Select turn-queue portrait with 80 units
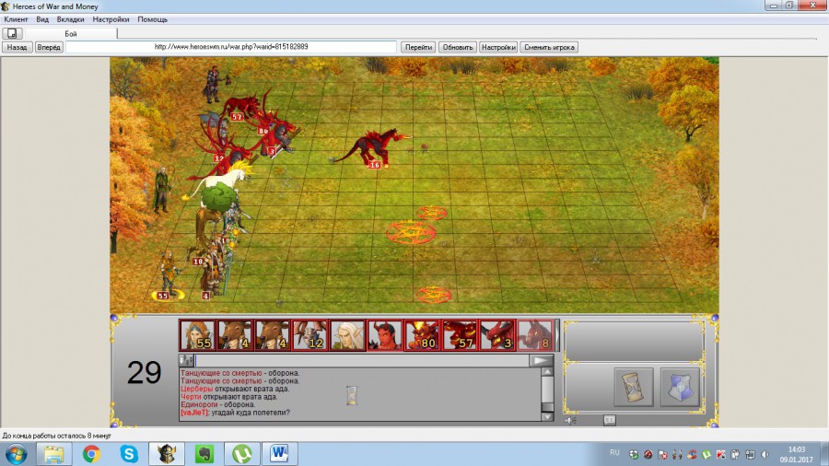This screenshot has height=466, width=829. coord(423,335)
